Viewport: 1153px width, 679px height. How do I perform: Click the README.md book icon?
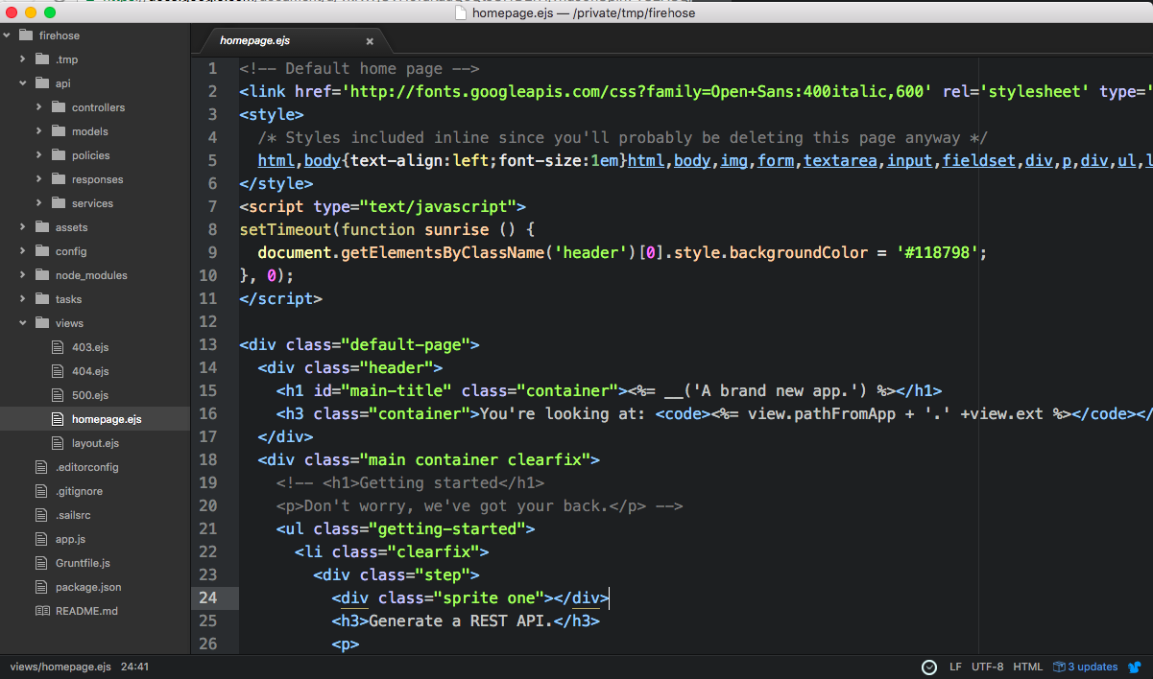tap(42, 611)
